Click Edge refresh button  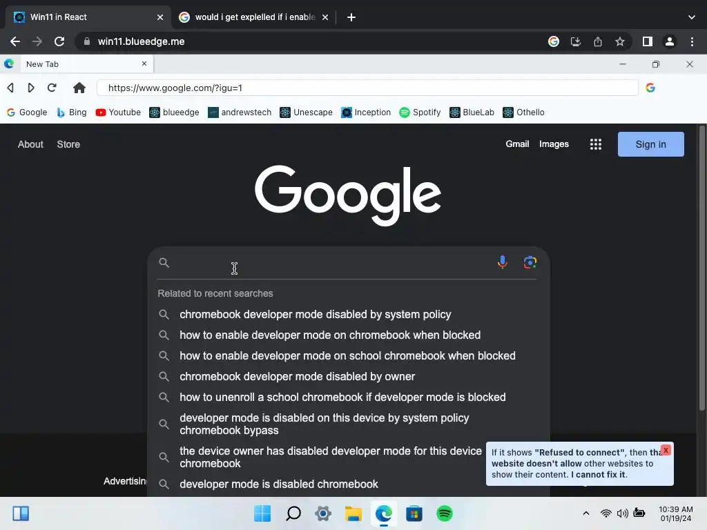52,88
